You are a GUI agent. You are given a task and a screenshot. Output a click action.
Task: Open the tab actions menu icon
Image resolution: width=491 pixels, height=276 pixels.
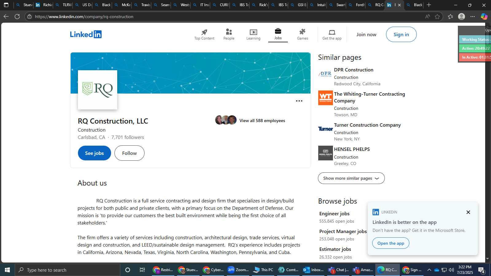click(6, 5)
